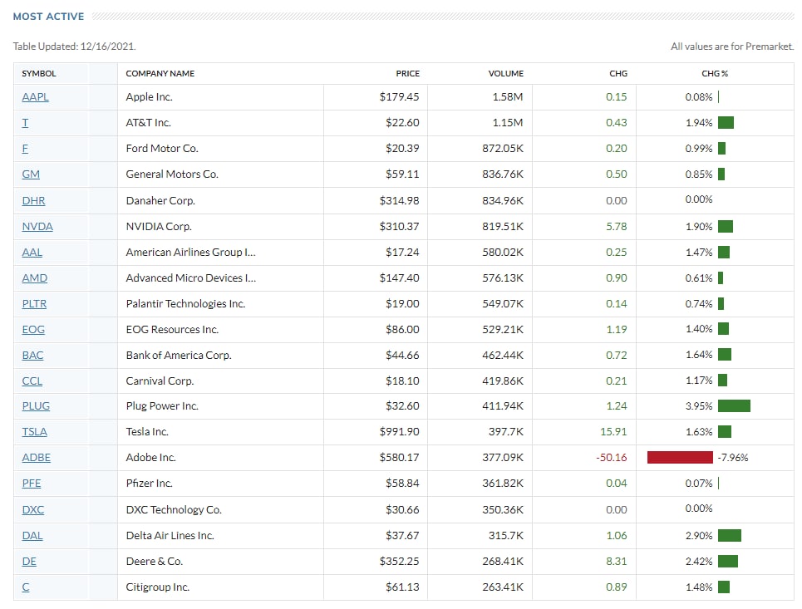Viewport: 802px width, 609px height.
Task: Click NVIDIA change value 5.78
Action: click(617, 226)
